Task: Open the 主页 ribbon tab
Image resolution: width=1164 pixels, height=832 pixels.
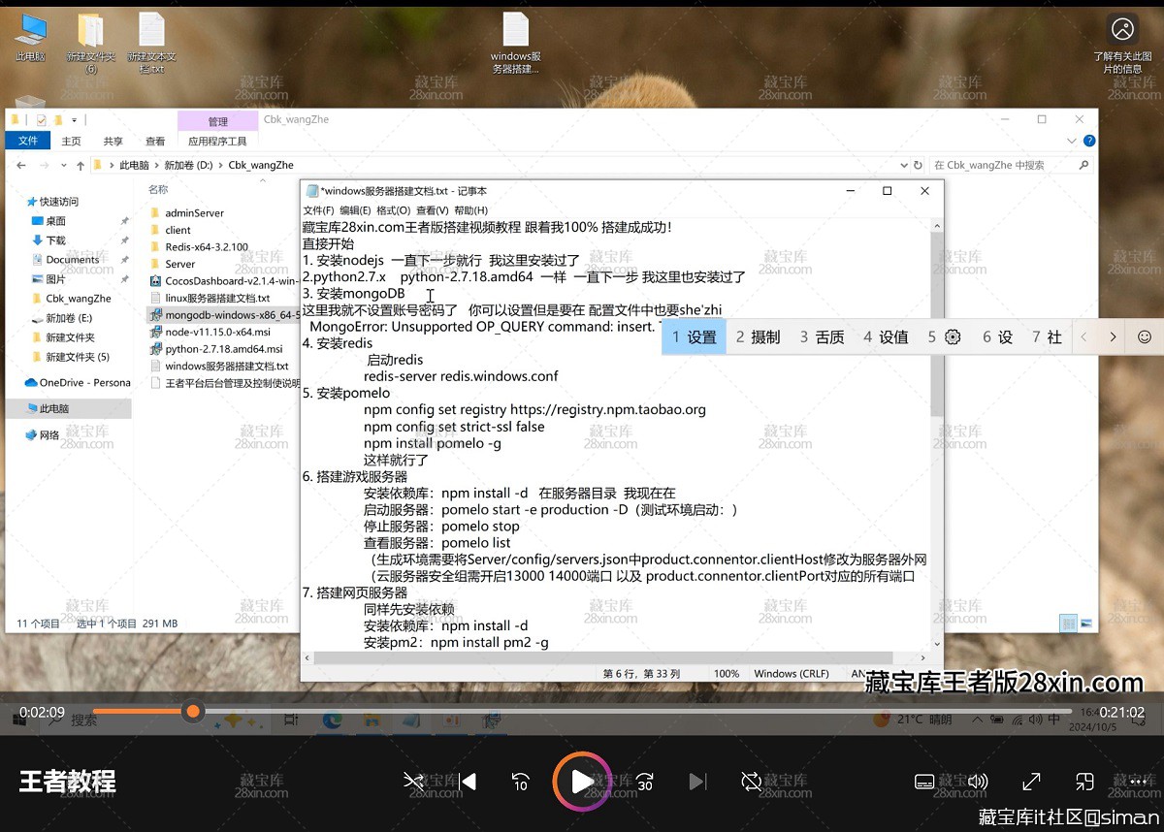Action: point(72,141)
